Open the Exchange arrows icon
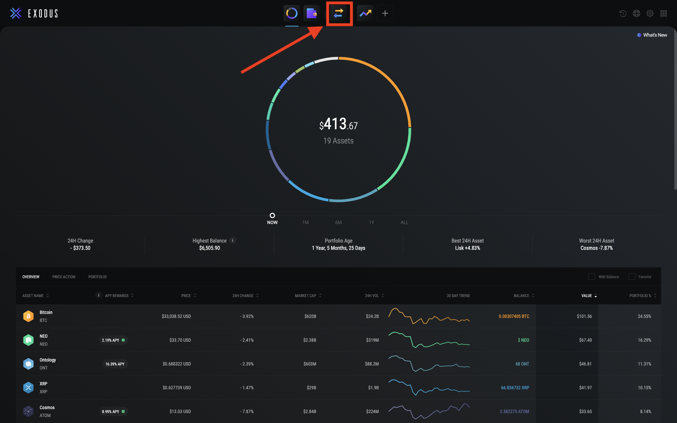Screen dimensions: 677x423 [x=338, y=13]
